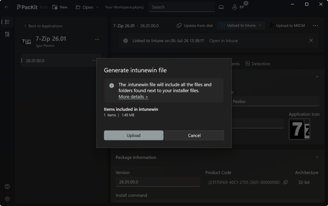Click Open in Intune link
This screenshot has height=206, width=328.
point(224,41)
